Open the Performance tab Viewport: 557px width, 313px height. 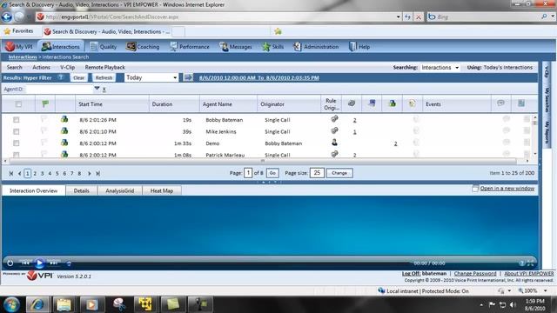pyautogui.click(x=190, y=46)
